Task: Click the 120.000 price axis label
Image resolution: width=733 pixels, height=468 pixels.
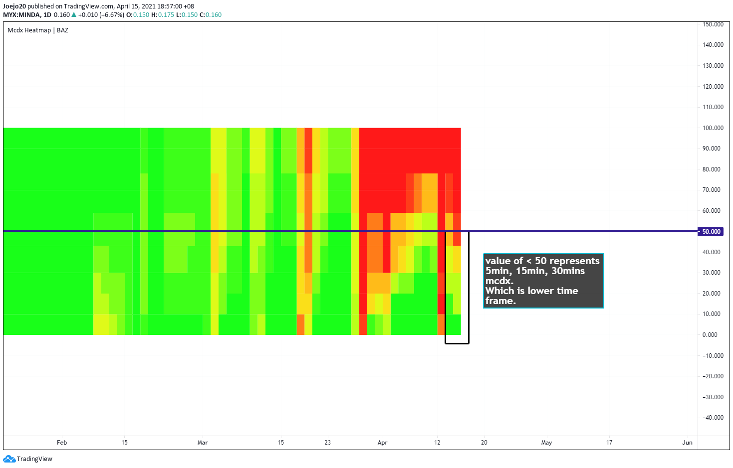Action: pyautogui.click(x=713, y=87)
